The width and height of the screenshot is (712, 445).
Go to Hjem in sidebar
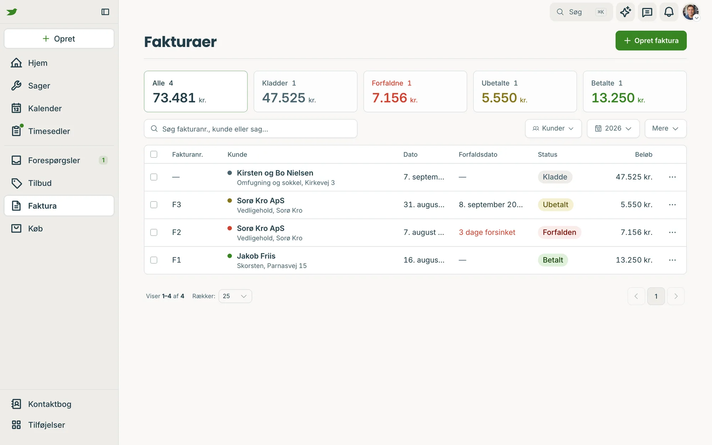click(x=59, y=63)
